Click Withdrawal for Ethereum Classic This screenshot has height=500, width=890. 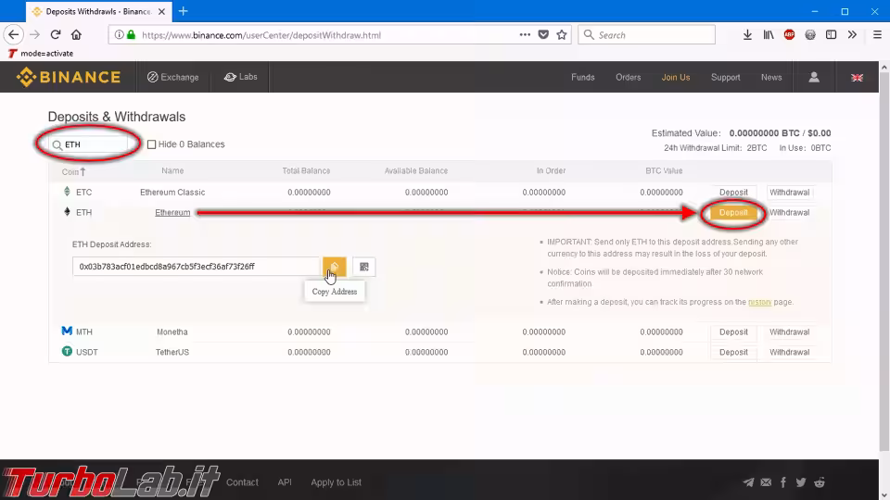pyautogui.click(x=790, y=193)
